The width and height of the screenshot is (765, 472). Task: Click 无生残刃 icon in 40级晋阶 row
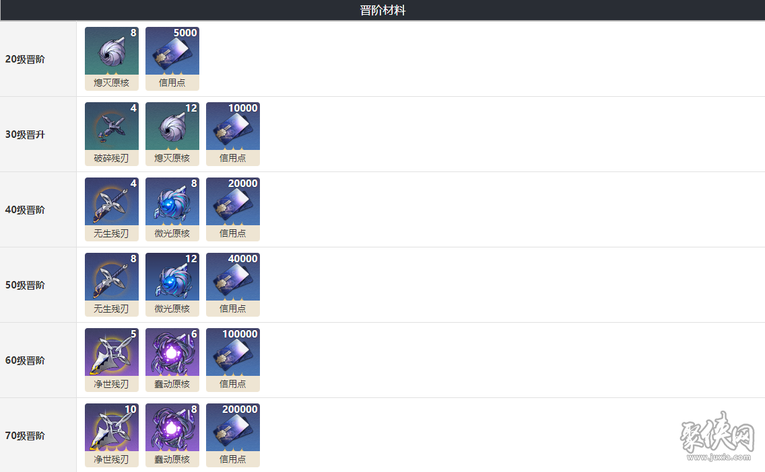(112, 210)
